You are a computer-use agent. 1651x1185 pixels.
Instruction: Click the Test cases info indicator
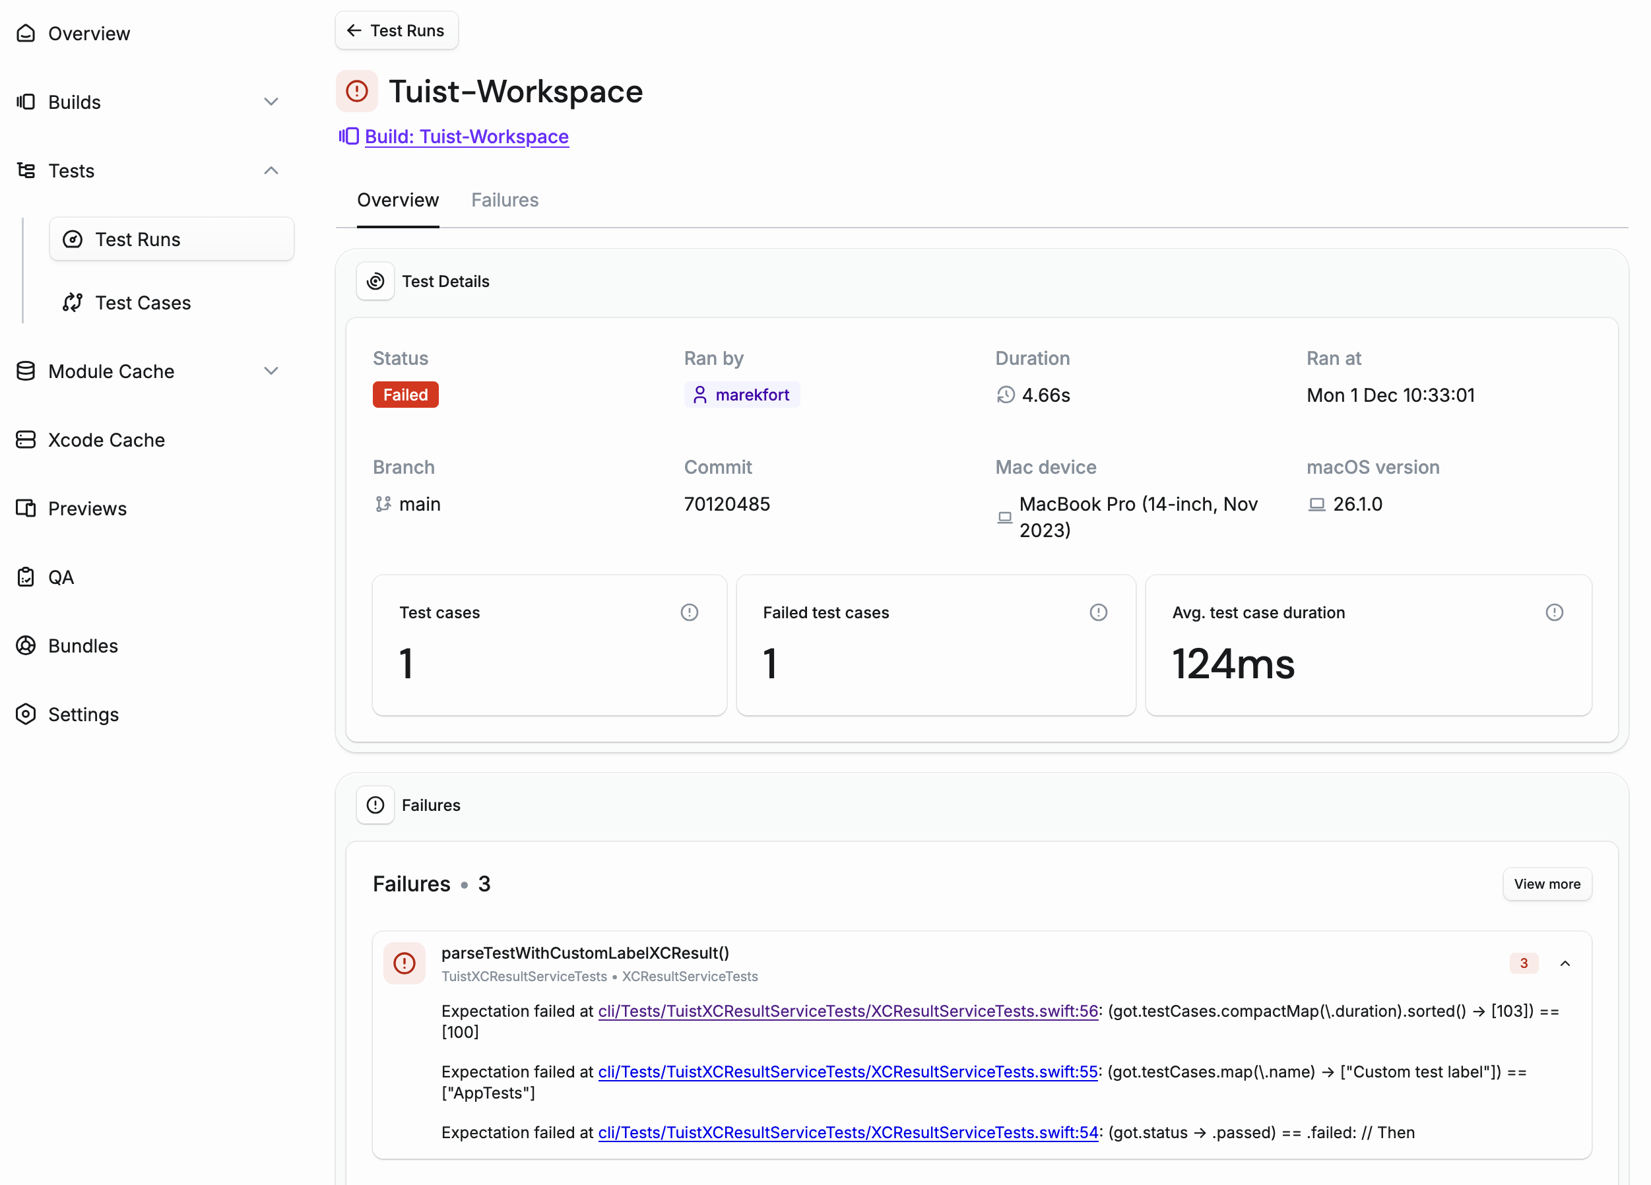pos(690,612)
